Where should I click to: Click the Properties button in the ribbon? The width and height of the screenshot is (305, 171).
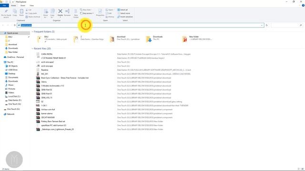click(100, 13)
